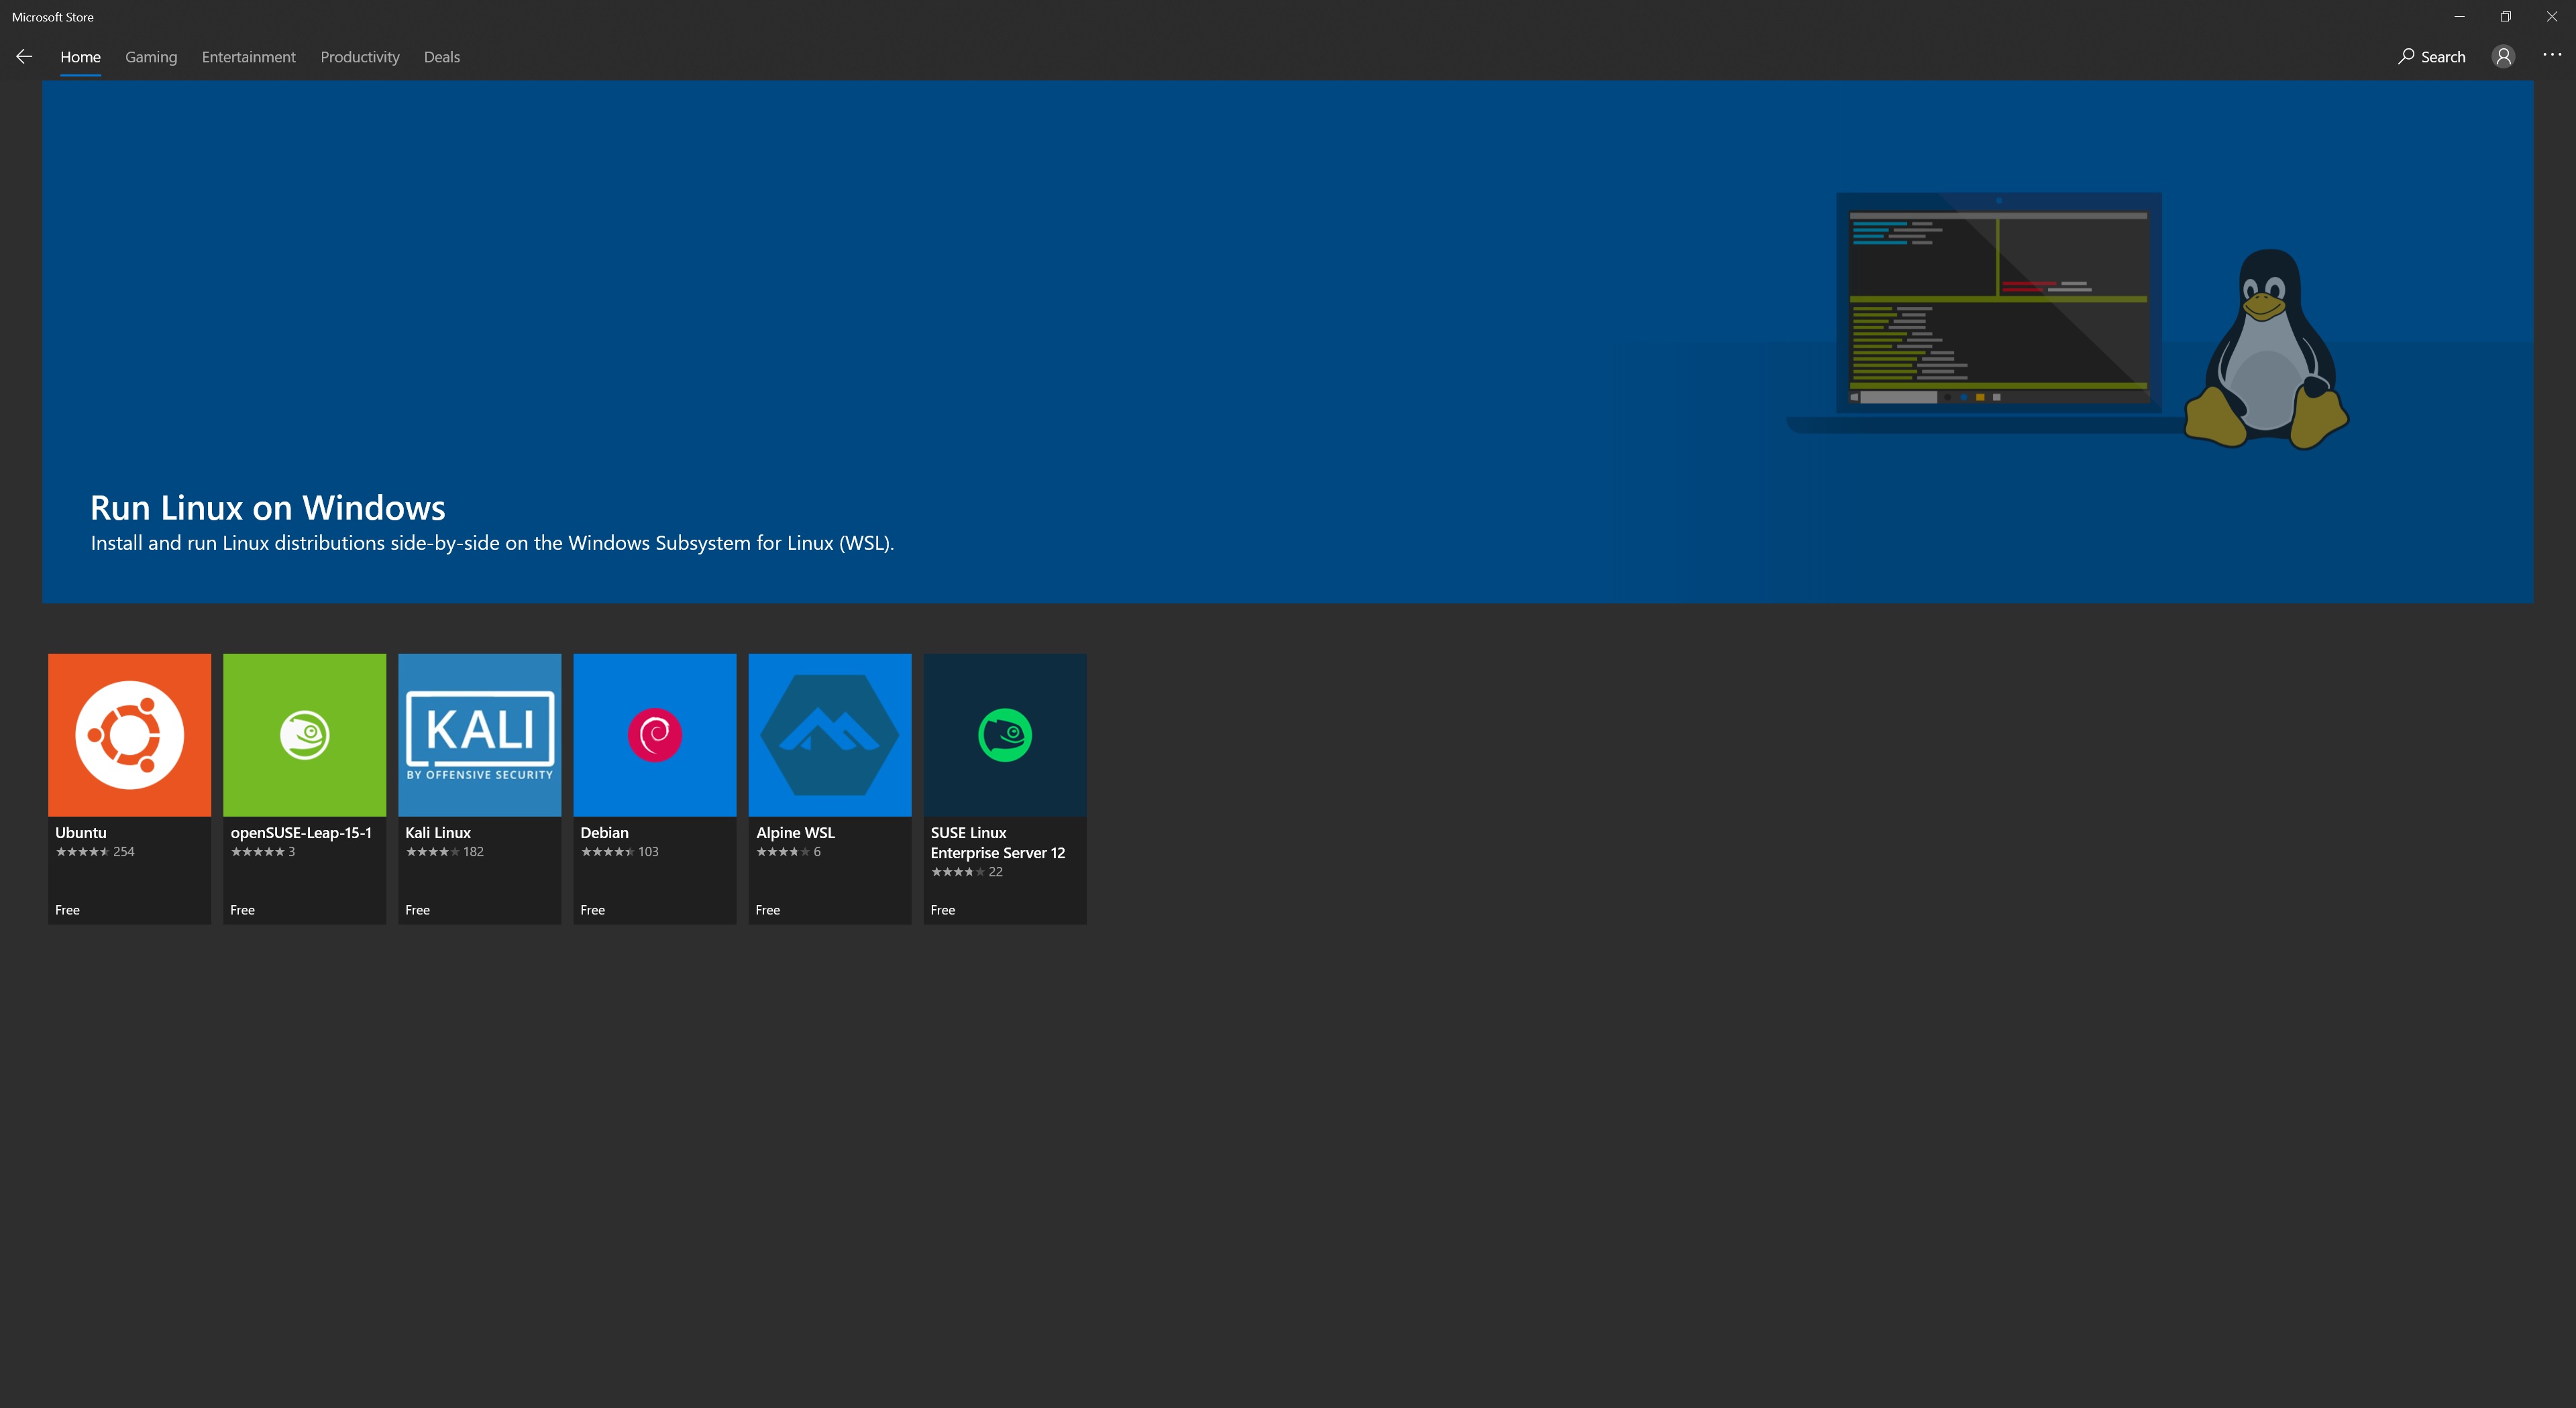This screenshot has height=1408, width=2576.
Task: Open the openSUSE-Leap-15-1 app icon
Action: pos(305,734)
